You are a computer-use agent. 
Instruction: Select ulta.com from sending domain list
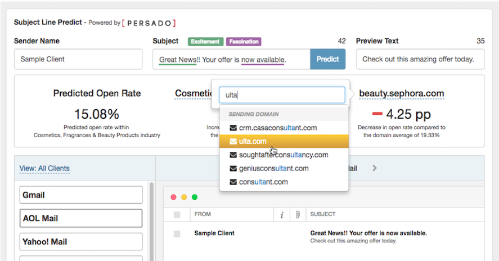[284, 141]
